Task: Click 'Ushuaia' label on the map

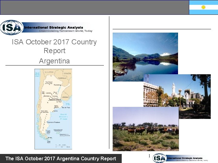Action: 50,138
